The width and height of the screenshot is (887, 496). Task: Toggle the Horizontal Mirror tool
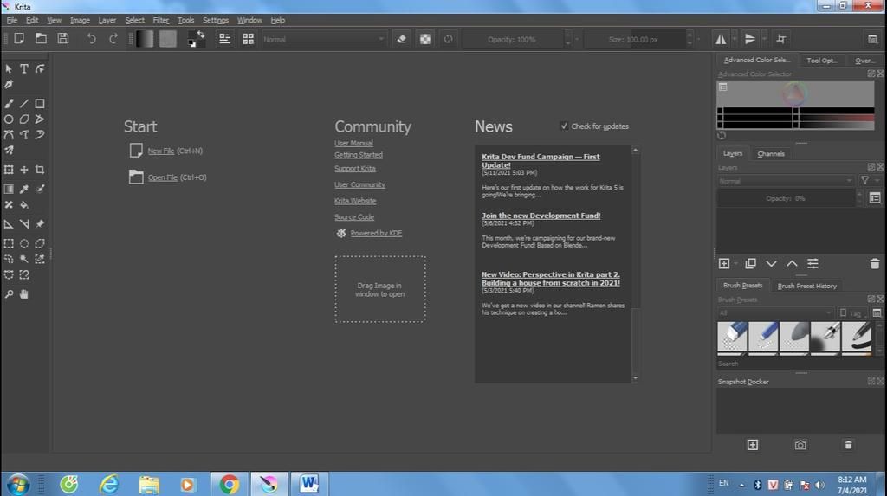click(x=721, y=39)
